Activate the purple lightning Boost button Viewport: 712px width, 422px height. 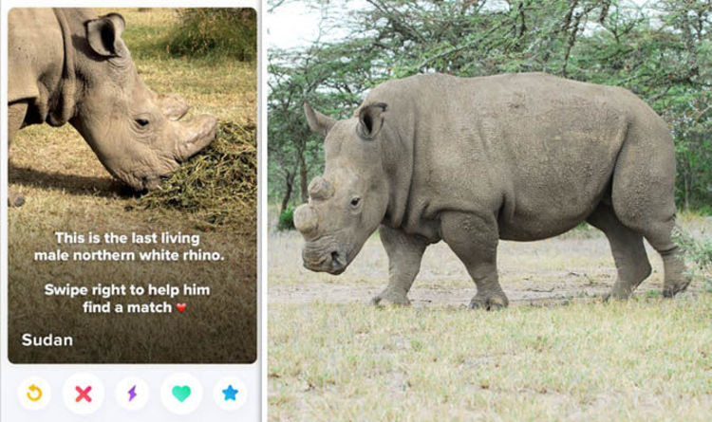click(132, 393)
